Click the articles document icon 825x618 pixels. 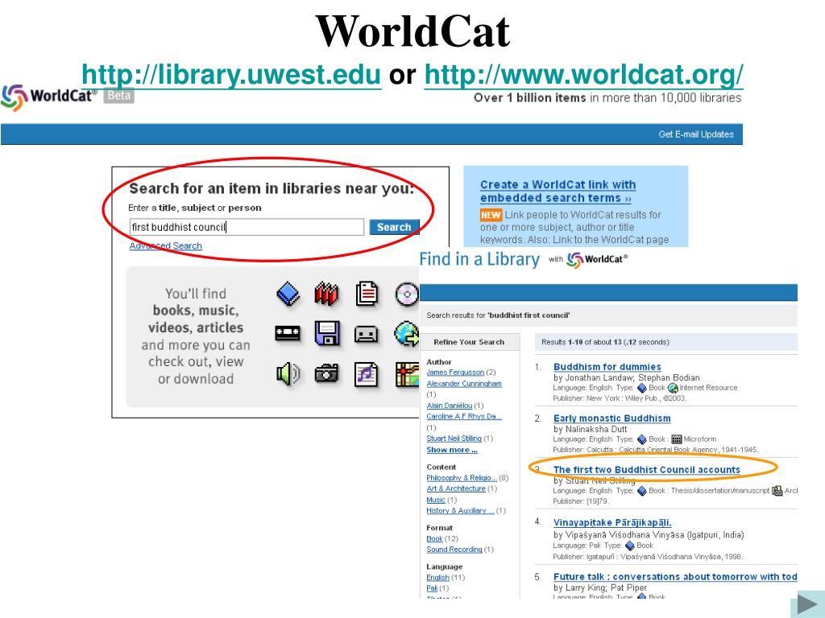pyautogui.click(x=367, y=294)
